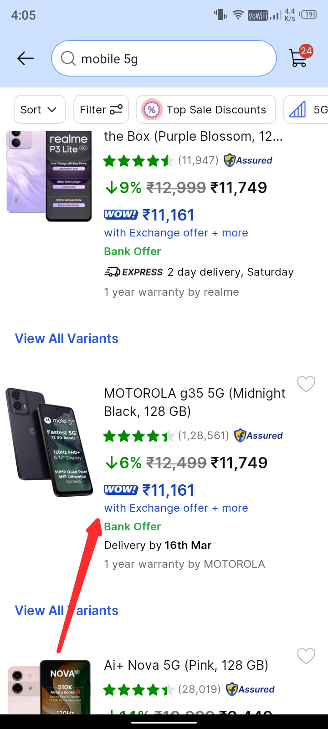Open the realme P3 Lite product image

(x=49, y=175)
